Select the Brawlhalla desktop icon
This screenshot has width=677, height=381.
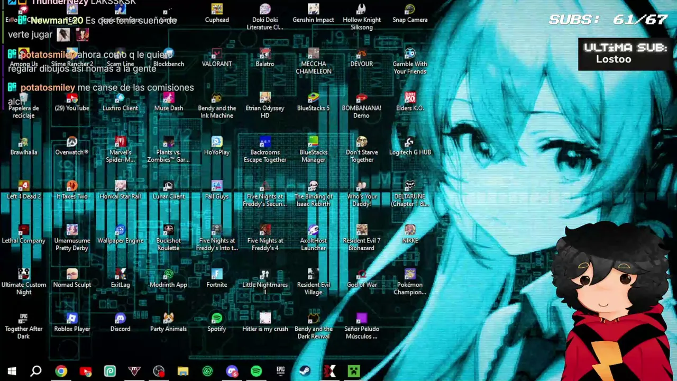(24, 146)
